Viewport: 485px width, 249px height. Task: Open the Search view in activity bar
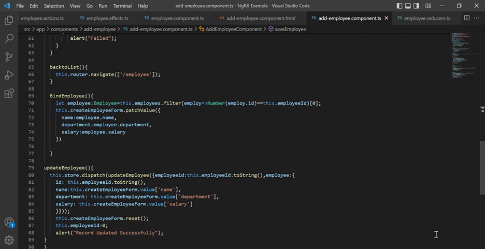point(9,39)
